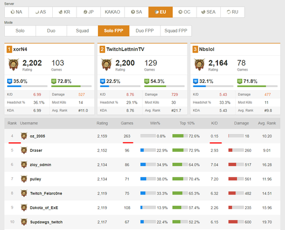Select the AS server tab
This screenshot has width=285, height=230.
[40, 12]
